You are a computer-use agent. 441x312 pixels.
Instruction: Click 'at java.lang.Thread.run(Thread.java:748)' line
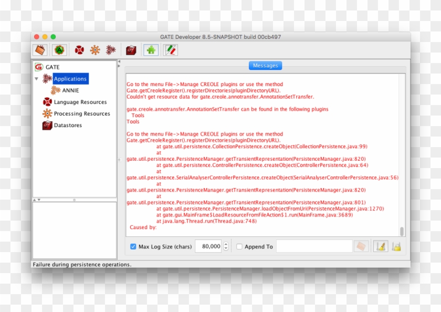206,221
